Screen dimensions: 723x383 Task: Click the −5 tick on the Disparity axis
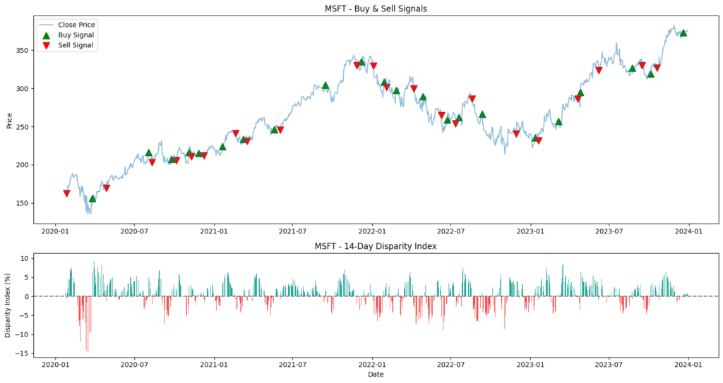coord(25,316)
